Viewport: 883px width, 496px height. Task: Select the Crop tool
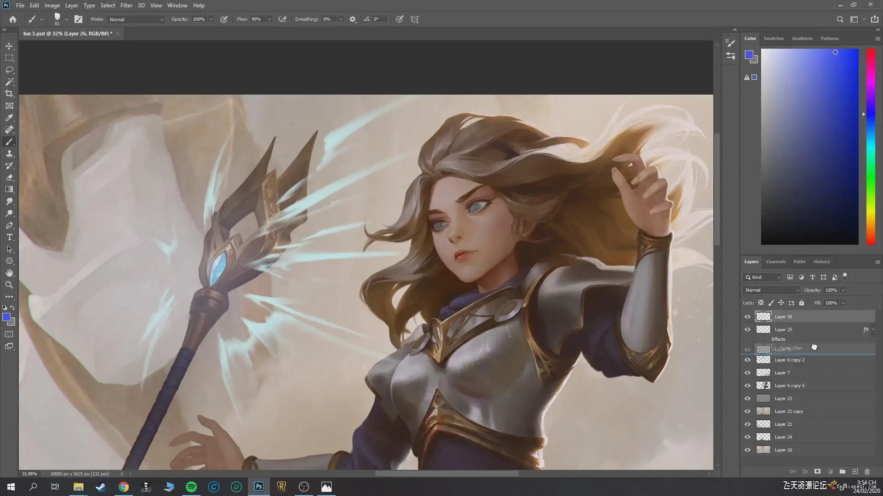coord(9,94)
